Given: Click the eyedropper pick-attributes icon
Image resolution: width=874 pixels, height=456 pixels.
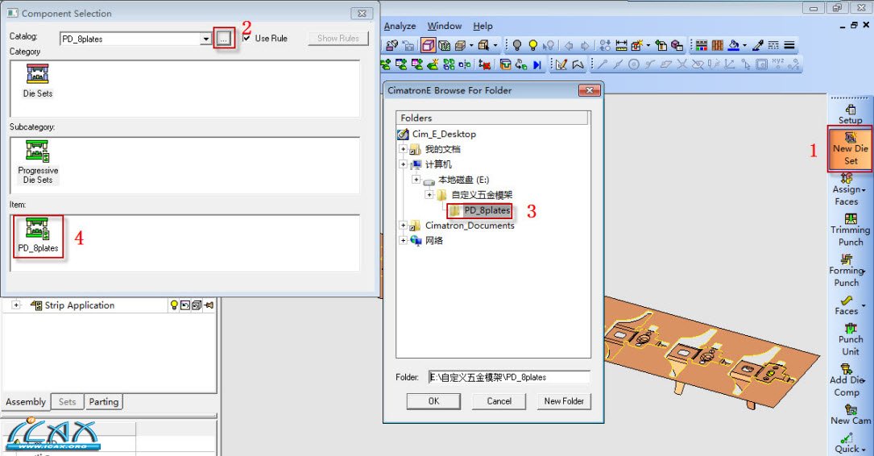Looking at the screenshot, I should [757, 45].
